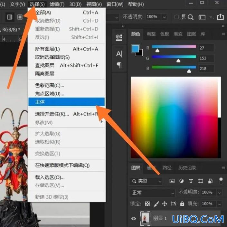
Task: Lock transparent pixels icon
Action: [x=147, y=204]
